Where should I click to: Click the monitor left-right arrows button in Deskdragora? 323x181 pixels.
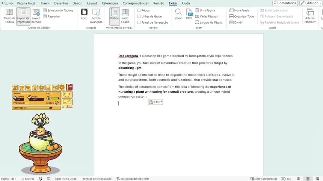pos(67,94)
